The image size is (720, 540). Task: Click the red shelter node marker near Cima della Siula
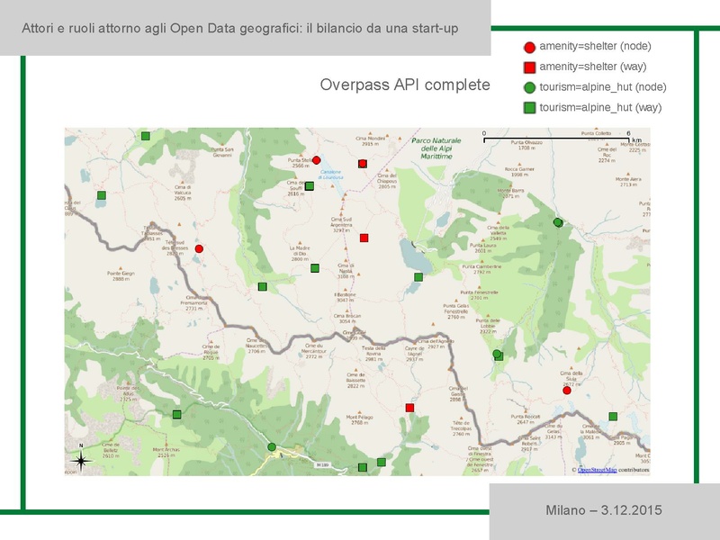[x=566, y=391]
